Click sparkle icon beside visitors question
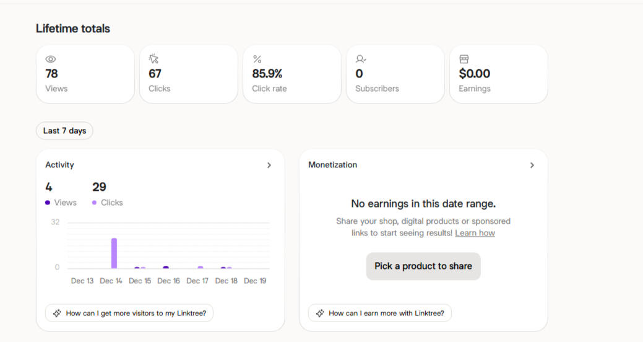Viewport: 643px width, 342px height. click(57, 313)
